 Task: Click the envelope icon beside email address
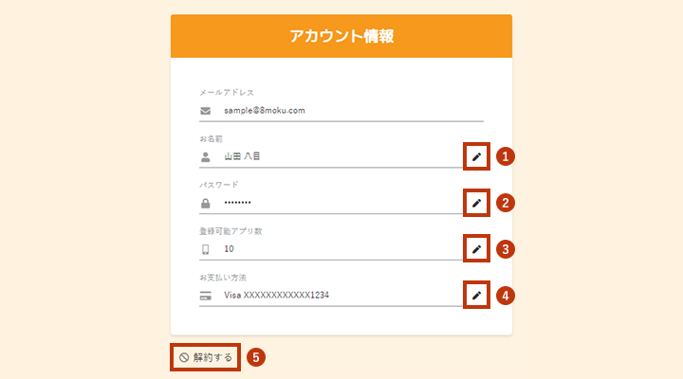coord(205,111)
